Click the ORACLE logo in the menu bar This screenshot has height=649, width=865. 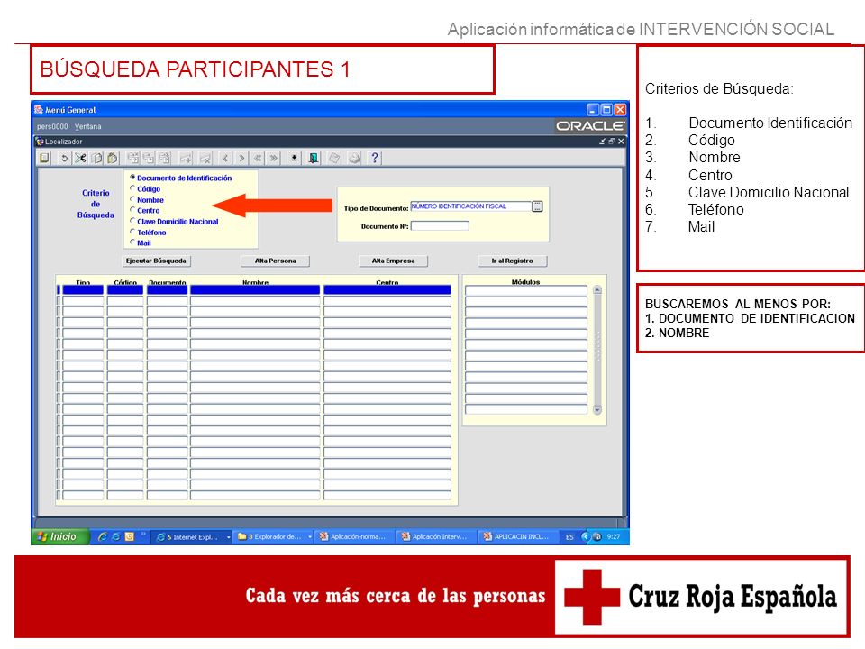coord(589,126)
